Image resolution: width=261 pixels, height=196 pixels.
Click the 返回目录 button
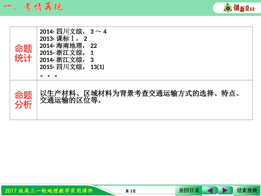pyautogui.click(x=189, y=190)
